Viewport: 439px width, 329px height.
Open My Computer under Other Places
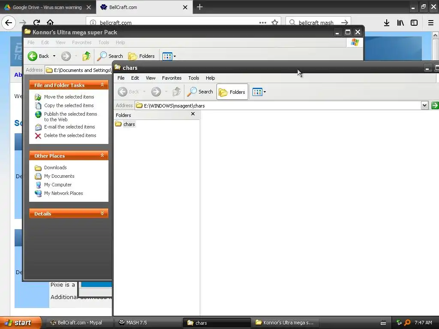click(x=58, y=185)
